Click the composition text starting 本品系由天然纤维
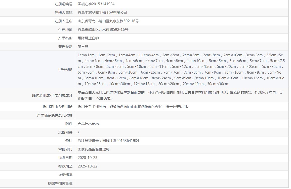Image resolution: width=291 pixels, height=189 pixels. 180,95
